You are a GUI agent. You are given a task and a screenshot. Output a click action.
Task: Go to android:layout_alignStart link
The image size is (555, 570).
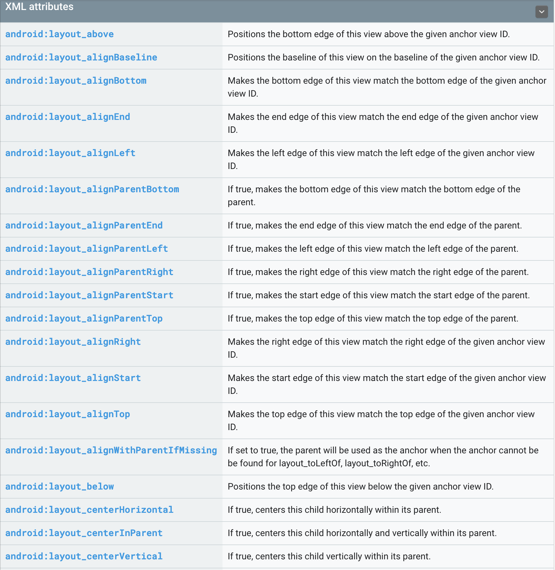pos(73,378)
